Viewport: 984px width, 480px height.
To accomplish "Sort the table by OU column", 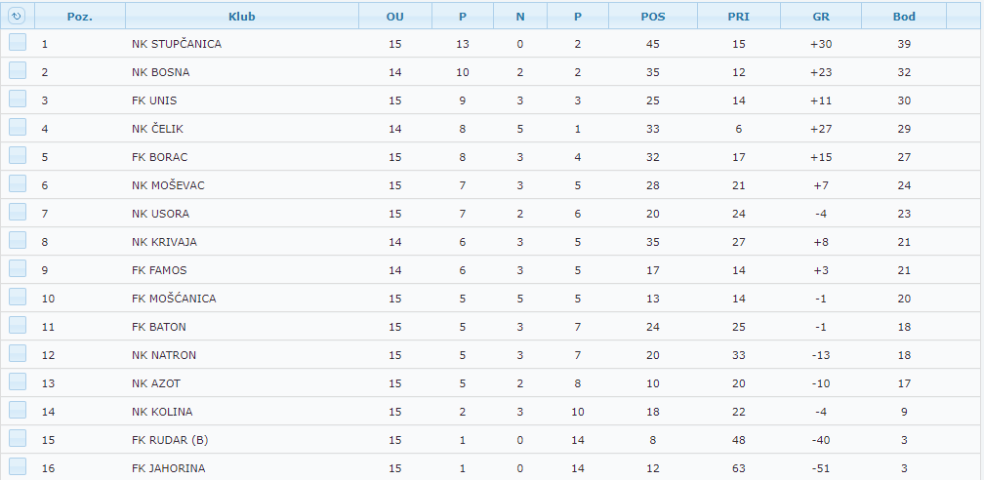I will pos(394,16).
